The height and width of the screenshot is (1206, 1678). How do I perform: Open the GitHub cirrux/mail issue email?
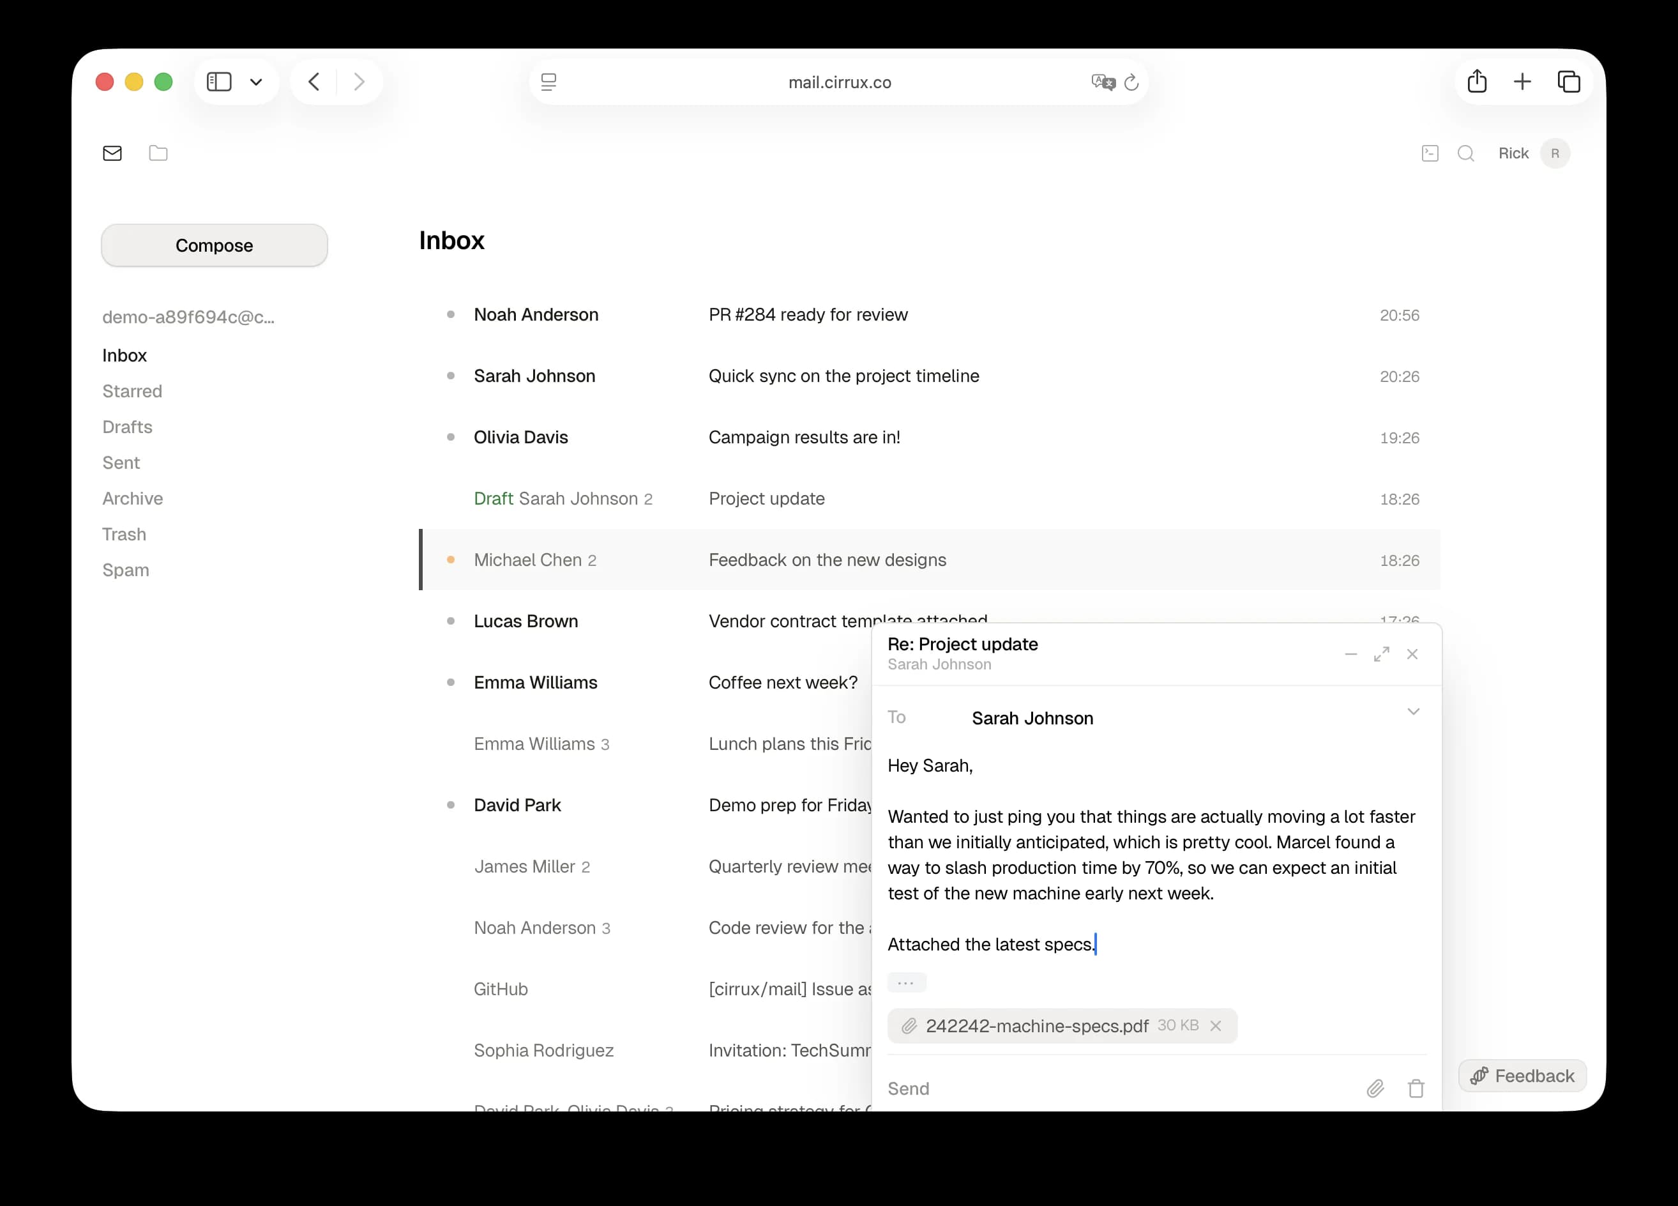pyautogui.click(x=645, y=989)
